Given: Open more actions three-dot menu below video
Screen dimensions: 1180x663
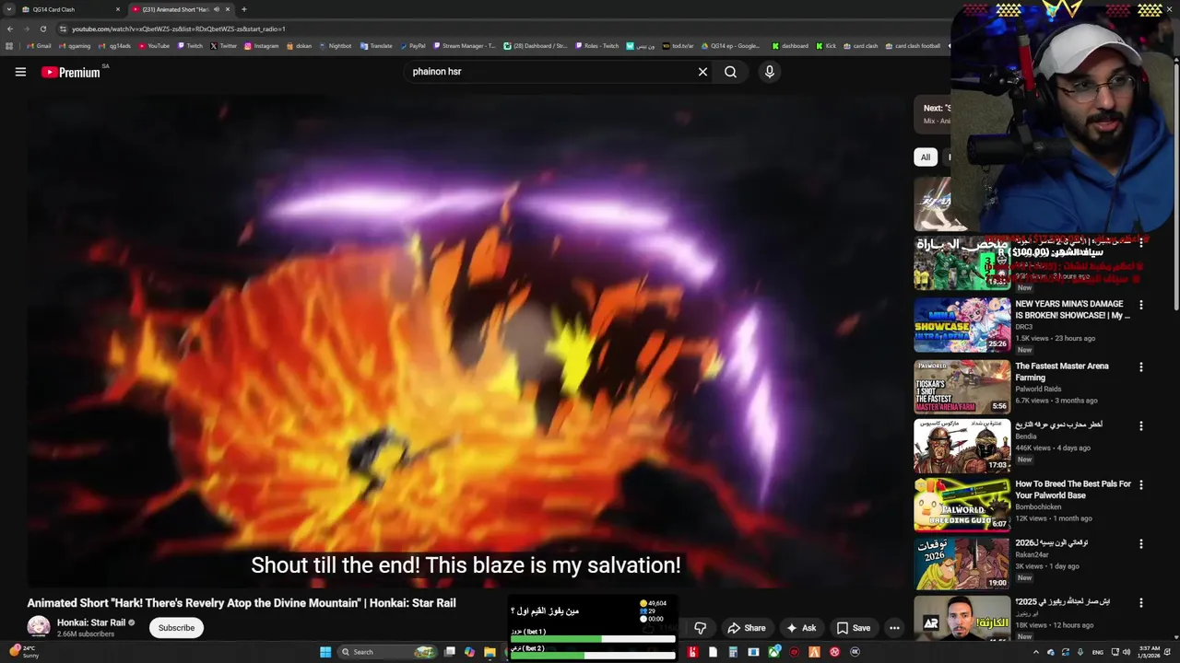Looking at the screenshot, I should pos(894,628).
